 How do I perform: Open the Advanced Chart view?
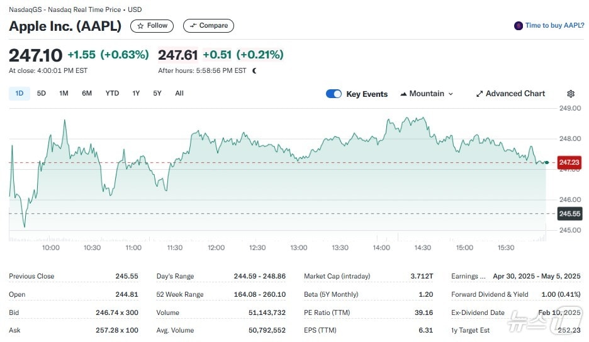510,94
